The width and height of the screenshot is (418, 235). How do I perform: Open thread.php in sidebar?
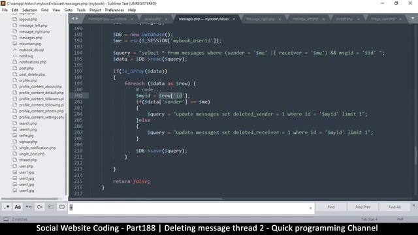click(28, 160)
